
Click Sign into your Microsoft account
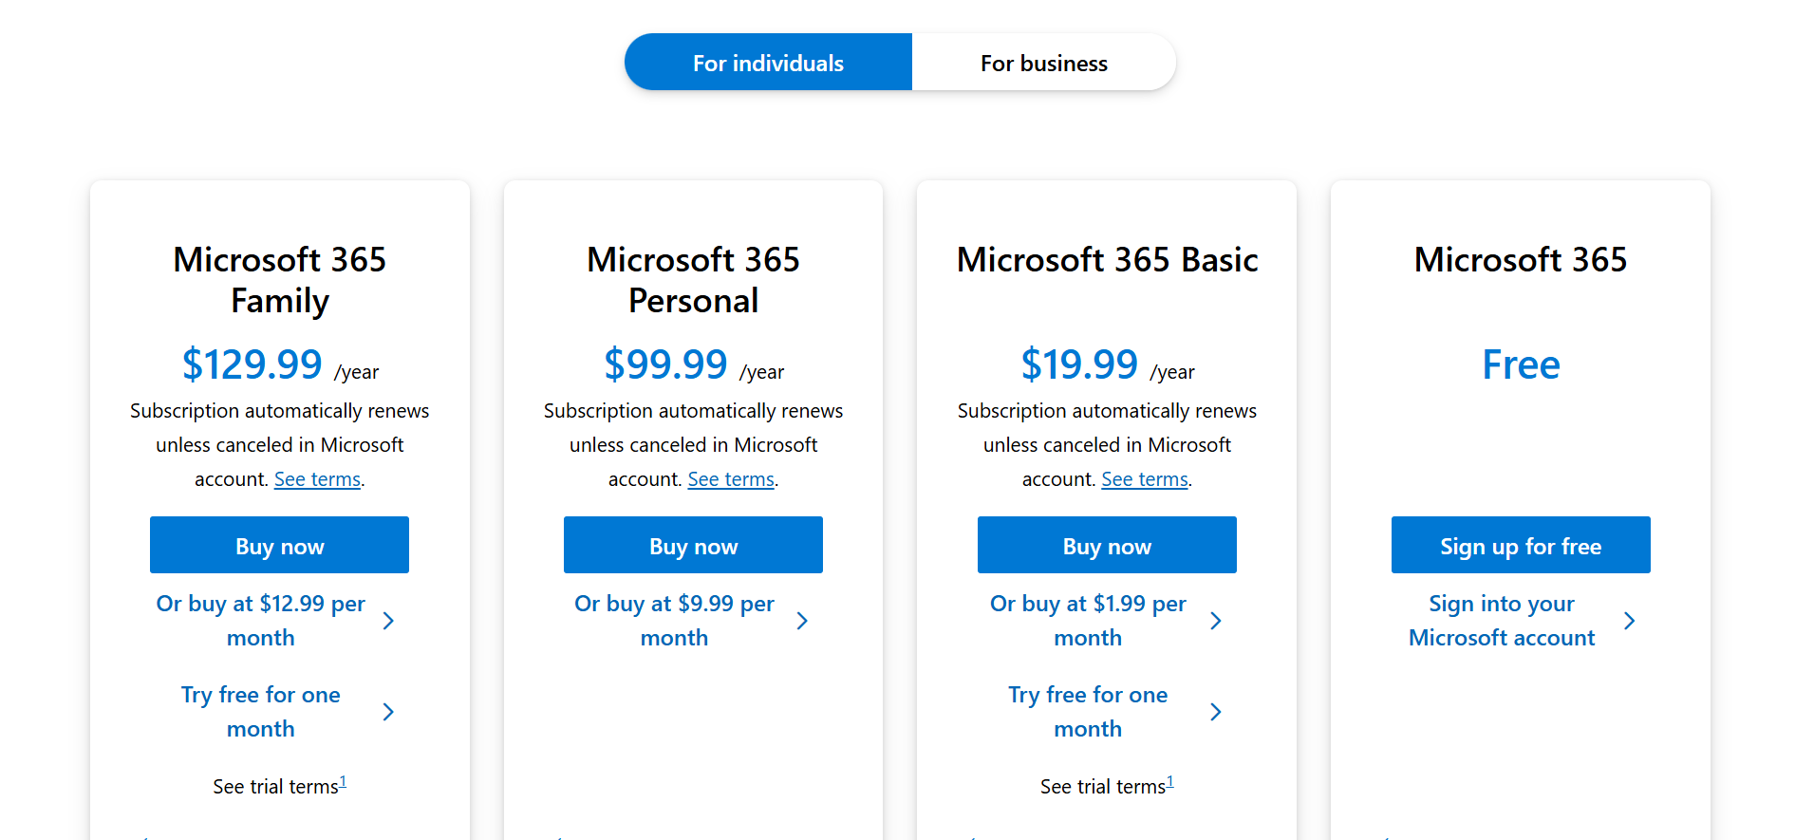click(x=1501, y=620)
